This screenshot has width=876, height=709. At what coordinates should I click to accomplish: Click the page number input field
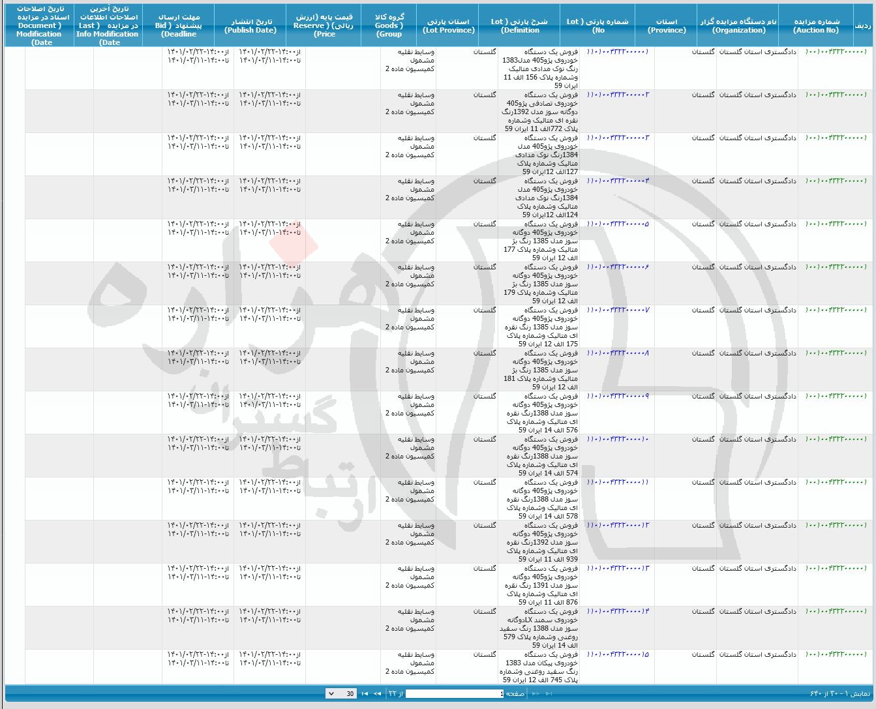pos(455,693)
